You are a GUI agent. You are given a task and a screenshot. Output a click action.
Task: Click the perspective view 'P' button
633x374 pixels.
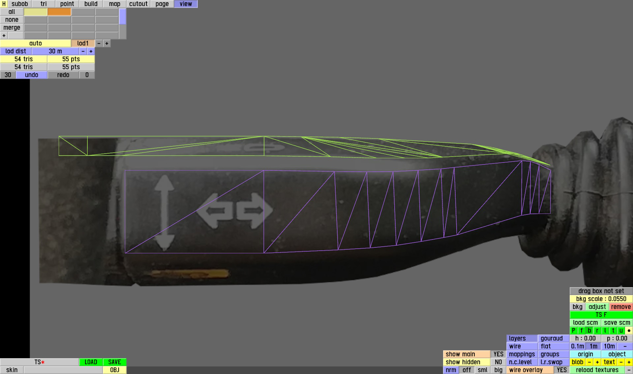[x=573, y=331]
